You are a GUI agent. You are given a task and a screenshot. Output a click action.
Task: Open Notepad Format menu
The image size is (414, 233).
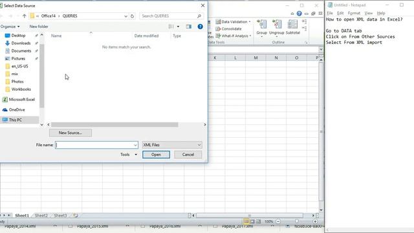tap(354, 13)
